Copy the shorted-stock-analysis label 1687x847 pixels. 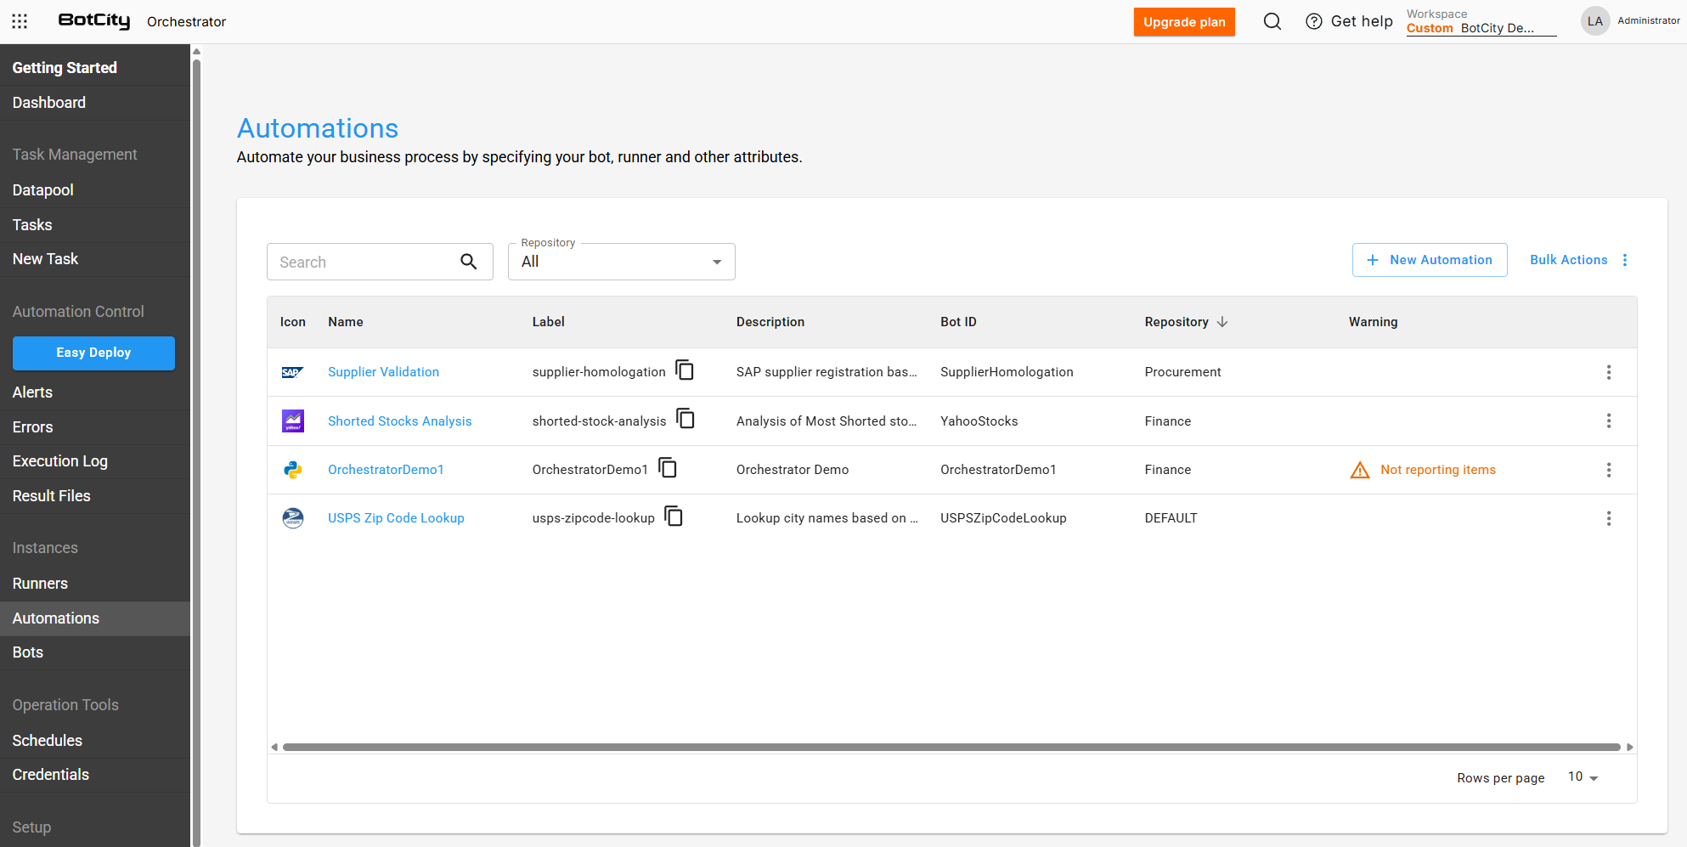click(686, 420)
